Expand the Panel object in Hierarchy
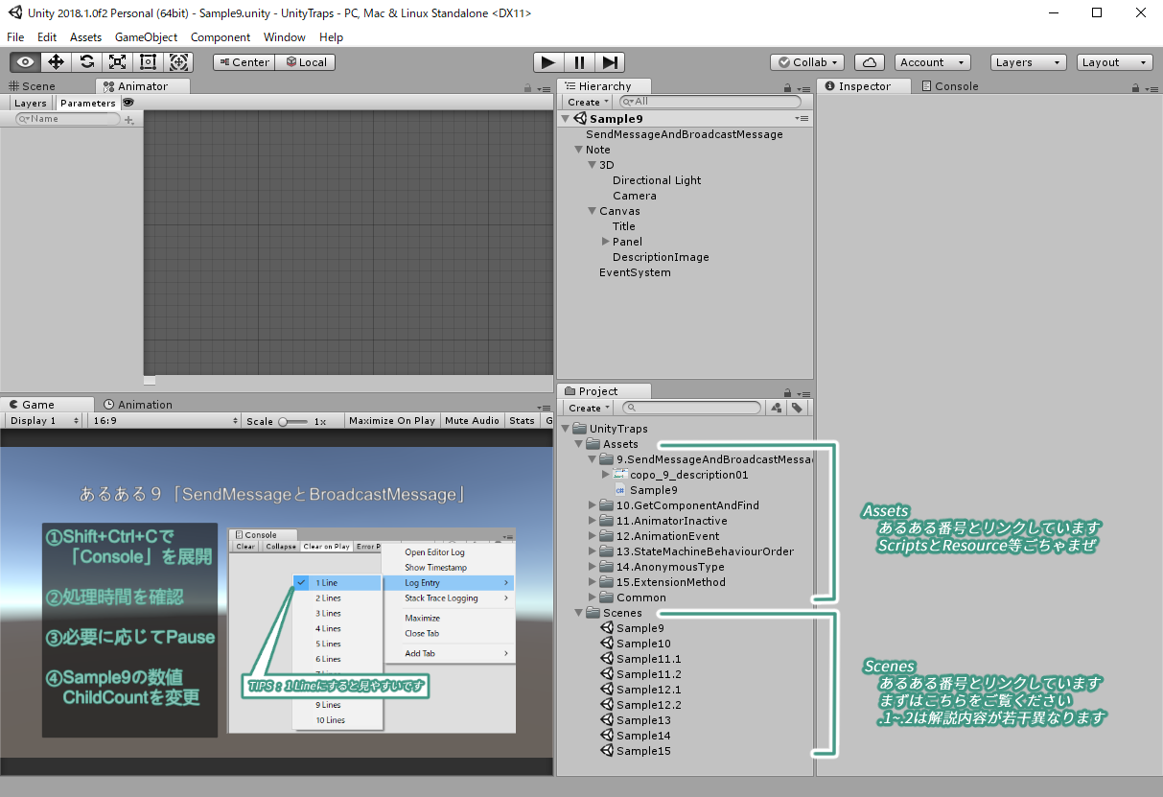The image size is (1163, 797). click(605, 242)
